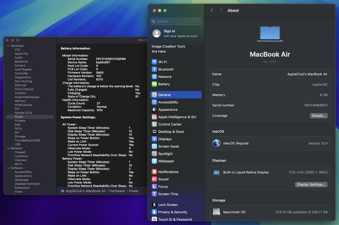
Task: Select the Displays icon in the sidebar
Action: [x=154, y=139]
